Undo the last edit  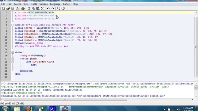coord(48,8)
